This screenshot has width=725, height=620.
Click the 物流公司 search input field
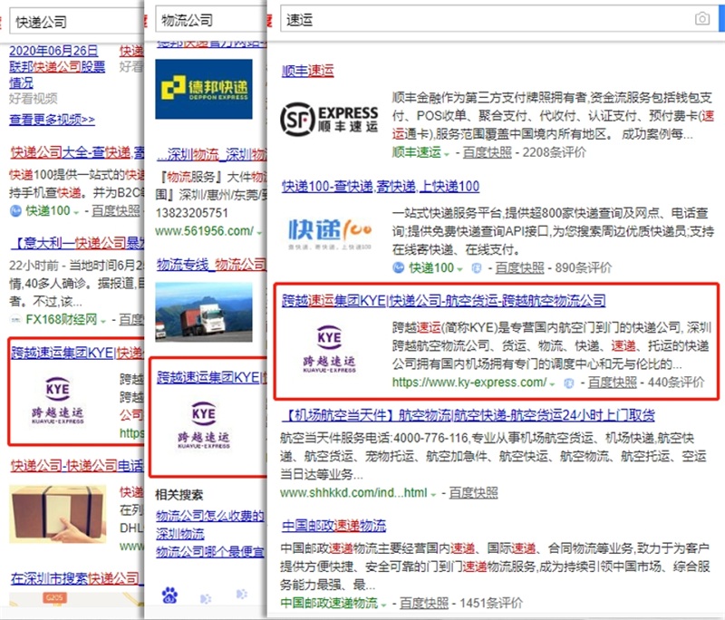(x=211, y=20)
